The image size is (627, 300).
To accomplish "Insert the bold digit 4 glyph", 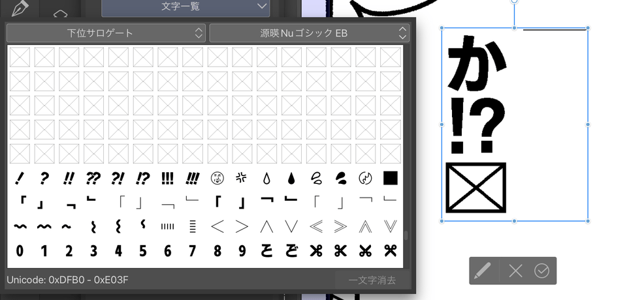I will click(118, 251).
